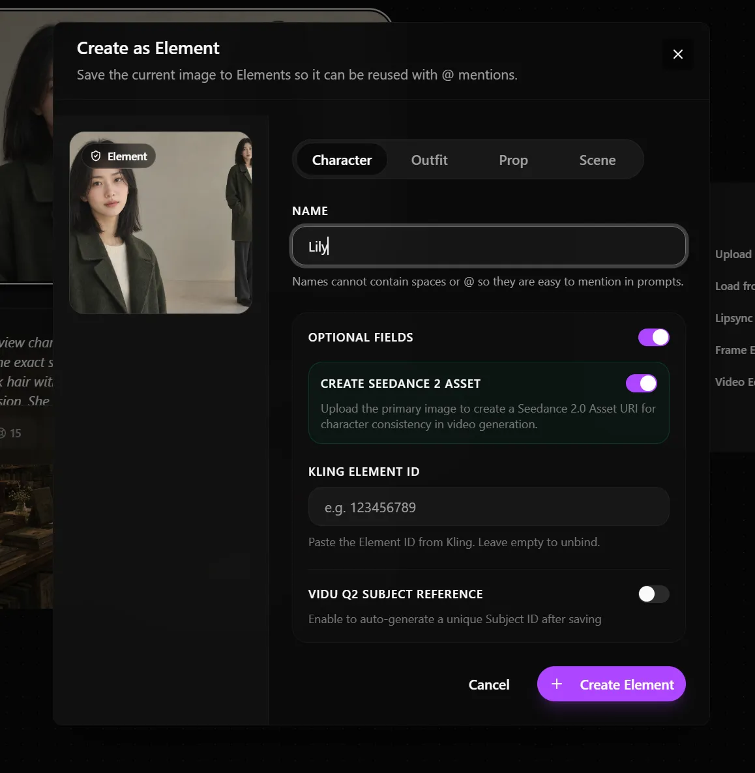
Task: Click the Cancel button
Action: pyautogui.click(x=489, y=684)
